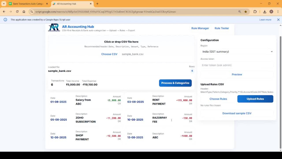Select the AR Accounting Hub browser tab

point(72,4)
